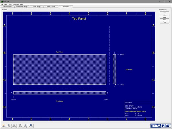
Task: Click the TERM-PRO logo
Action: [160, 125]
